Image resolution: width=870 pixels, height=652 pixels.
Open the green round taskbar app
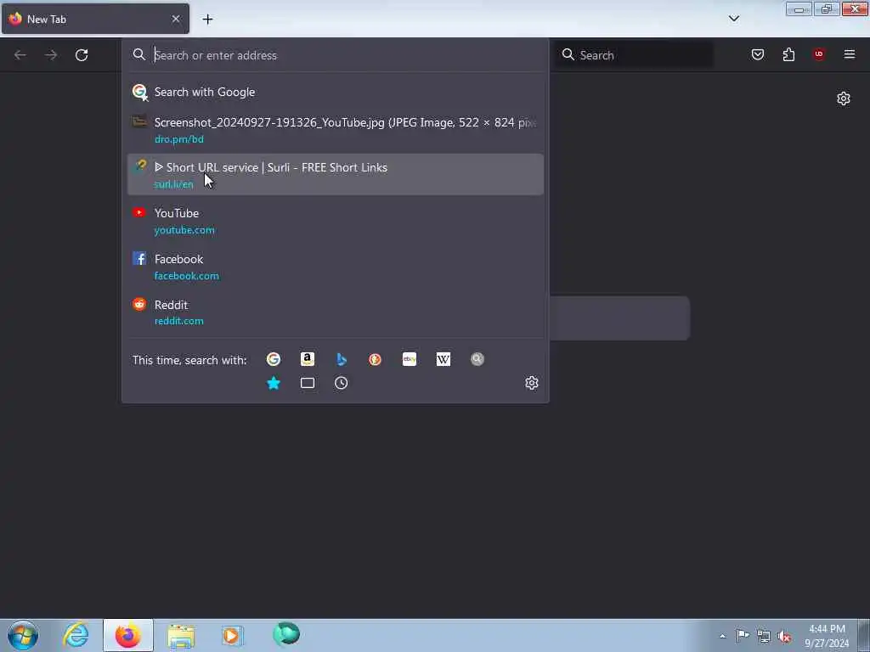pos(286,634)
